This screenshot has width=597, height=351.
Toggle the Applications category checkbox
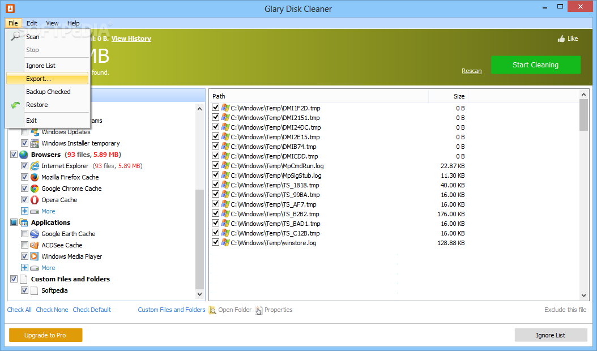coord(14,222)
